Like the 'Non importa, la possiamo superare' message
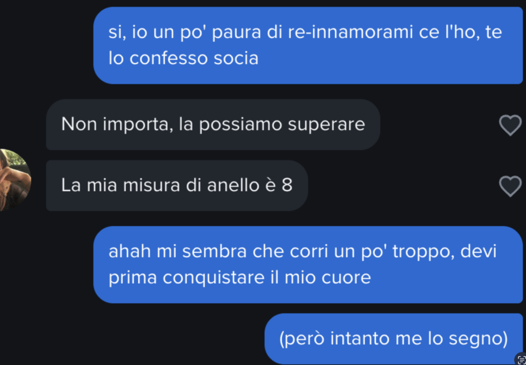 510,125
